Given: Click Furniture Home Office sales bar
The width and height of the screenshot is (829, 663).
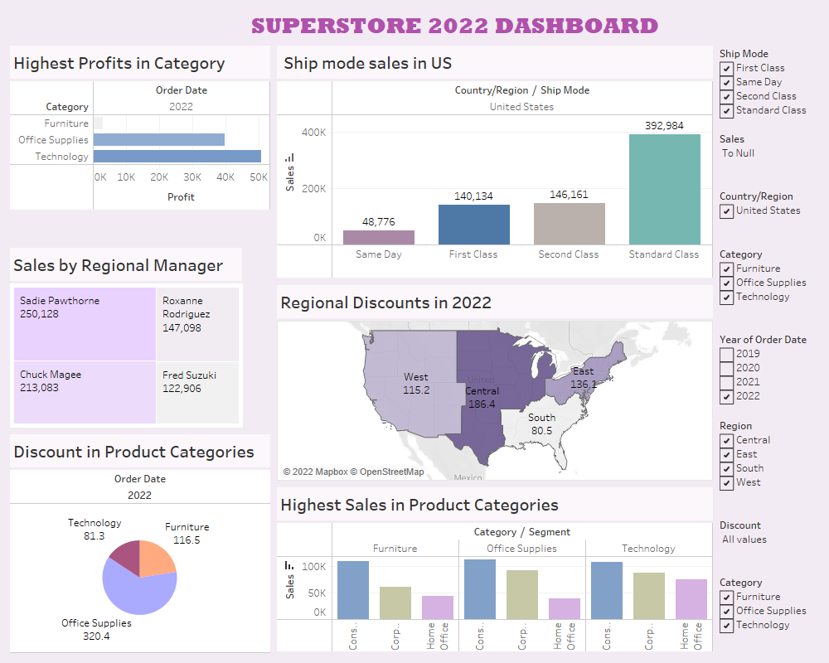Looking at the screenshot, I should tap(437, 607).
